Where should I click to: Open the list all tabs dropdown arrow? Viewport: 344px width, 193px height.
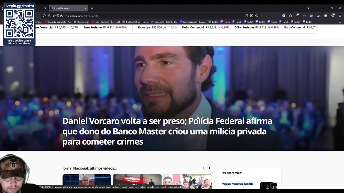tap(309, 8)
